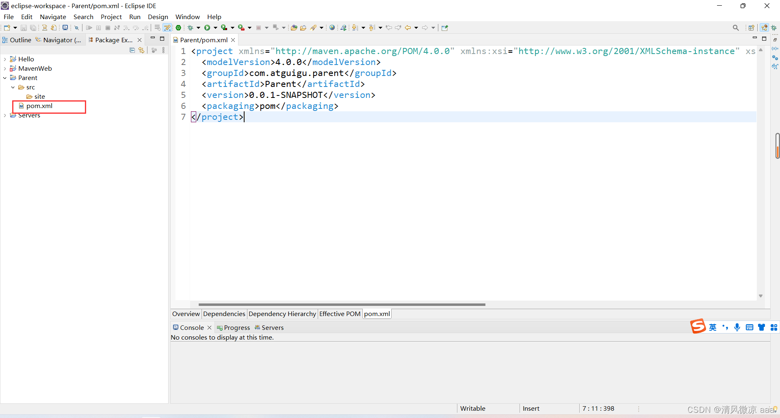Toggle Sogou voice input microphone
This screenshot has height=418, width=780.
pyautogui.click(x=737, y=327)
